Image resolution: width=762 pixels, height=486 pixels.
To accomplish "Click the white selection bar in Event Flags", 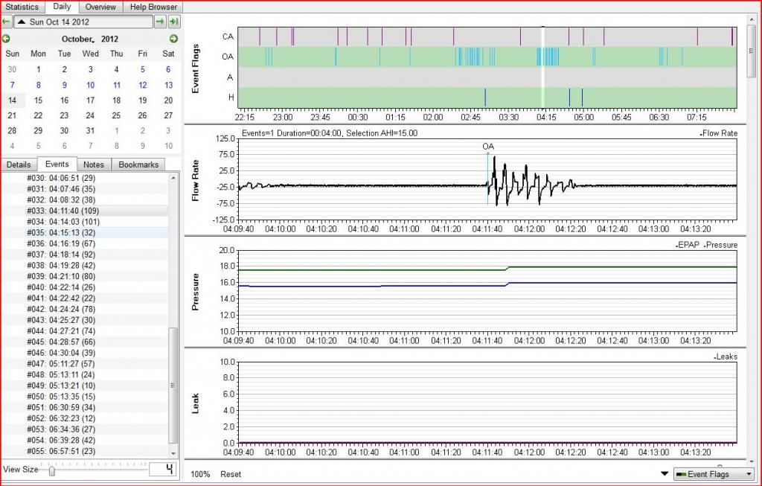I will coord(542,67).
